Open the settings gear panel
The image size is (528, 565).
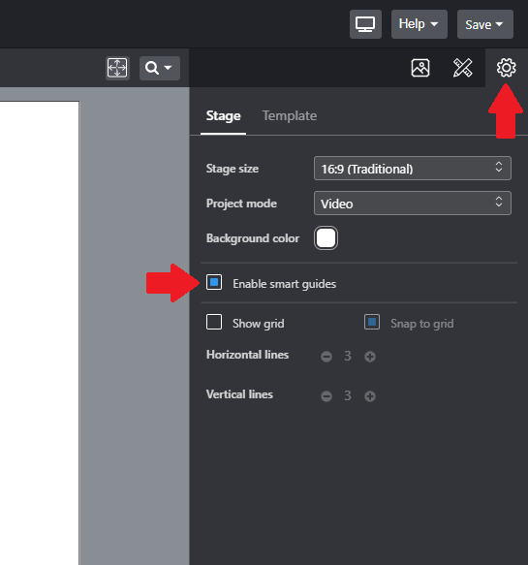(x=506, y=68)
